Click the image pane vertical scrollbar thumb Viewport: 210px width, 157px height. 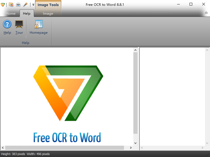pyautogui.click(x=135, y=93)
